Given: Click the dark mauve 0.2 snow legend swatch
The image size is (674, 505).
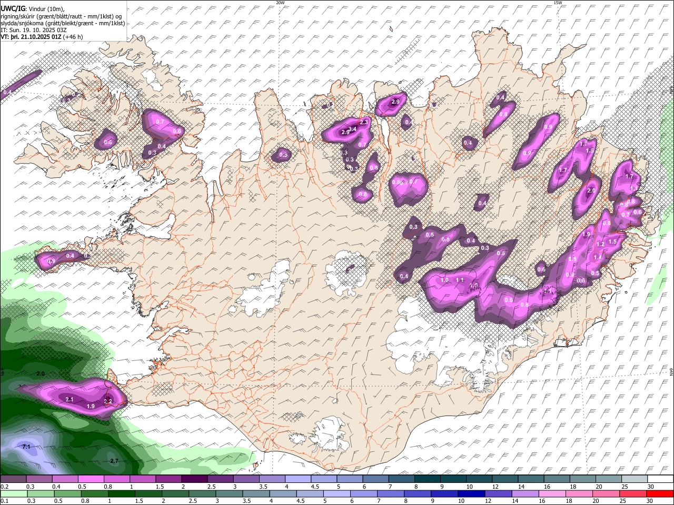Looking at the screenshot, I should coord(13,479).
